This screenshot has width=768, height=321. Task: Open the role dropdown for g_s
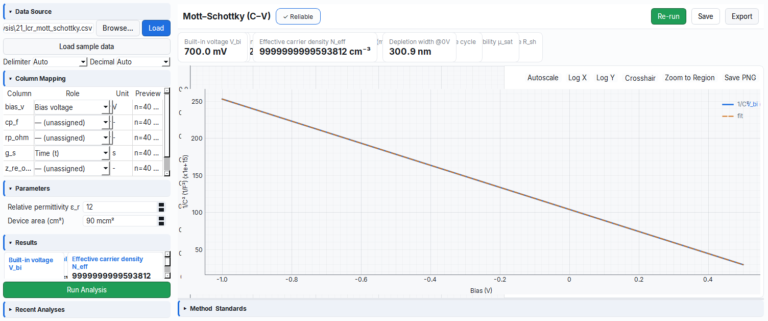[72, 153]
